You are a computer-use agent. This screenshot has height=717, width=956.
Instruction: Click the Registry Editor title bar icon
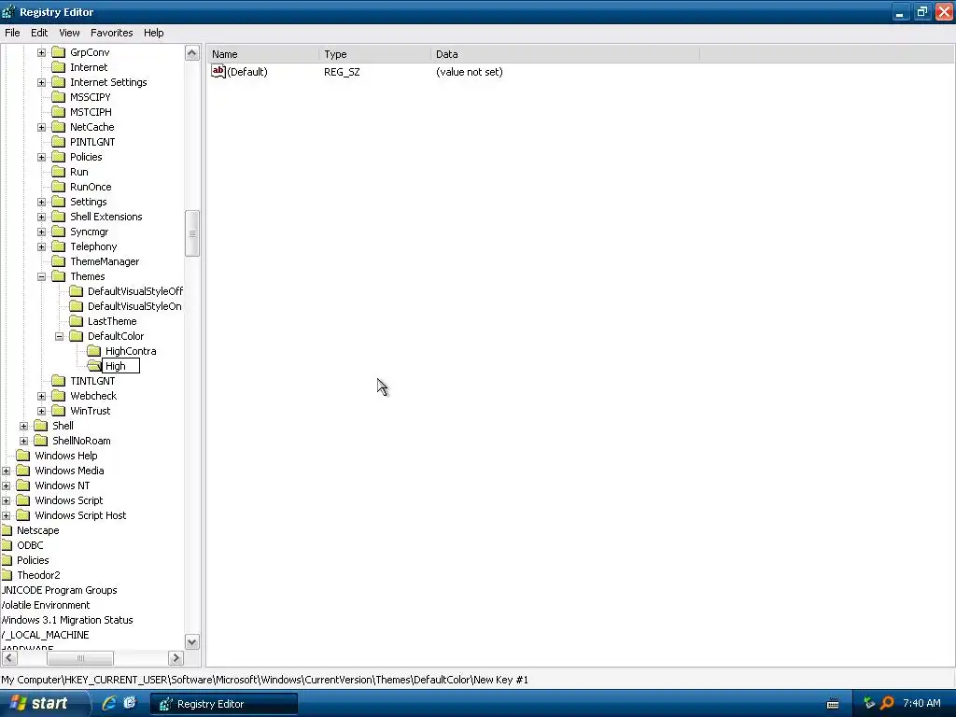tap(8, 11)
